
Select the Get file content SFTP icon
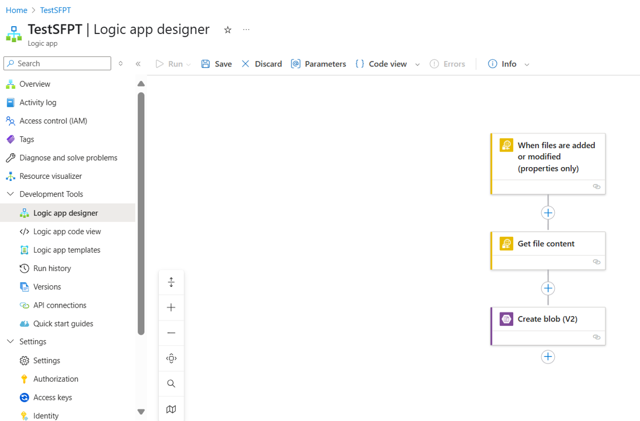pyautogui.click(x=506, y=244)
